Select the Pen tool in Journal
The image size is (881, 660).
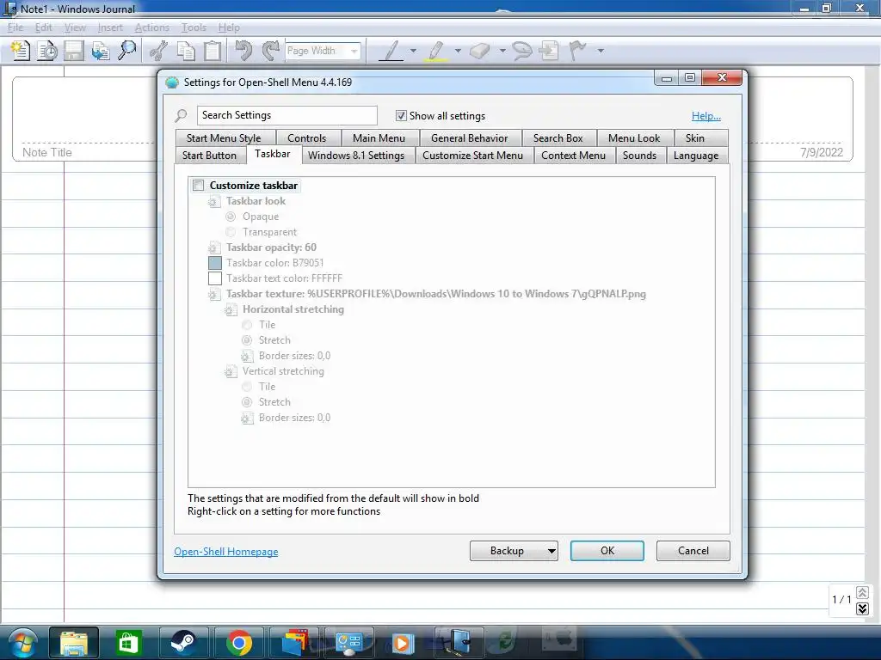click(391, 51)
